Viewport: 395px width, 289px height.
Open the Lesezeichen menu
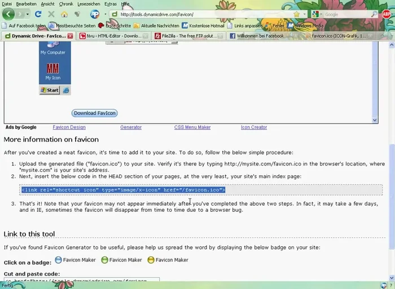coord(89,4)
